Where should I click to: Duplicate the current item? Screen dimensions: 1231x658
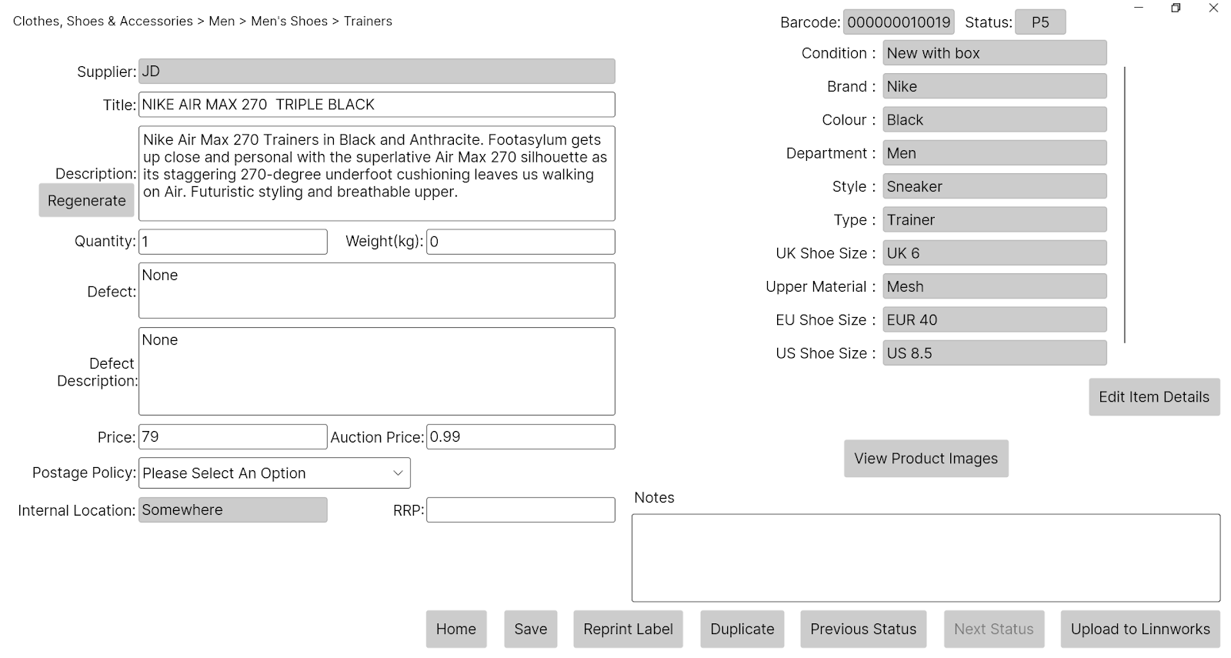click(x=742, y=630)
